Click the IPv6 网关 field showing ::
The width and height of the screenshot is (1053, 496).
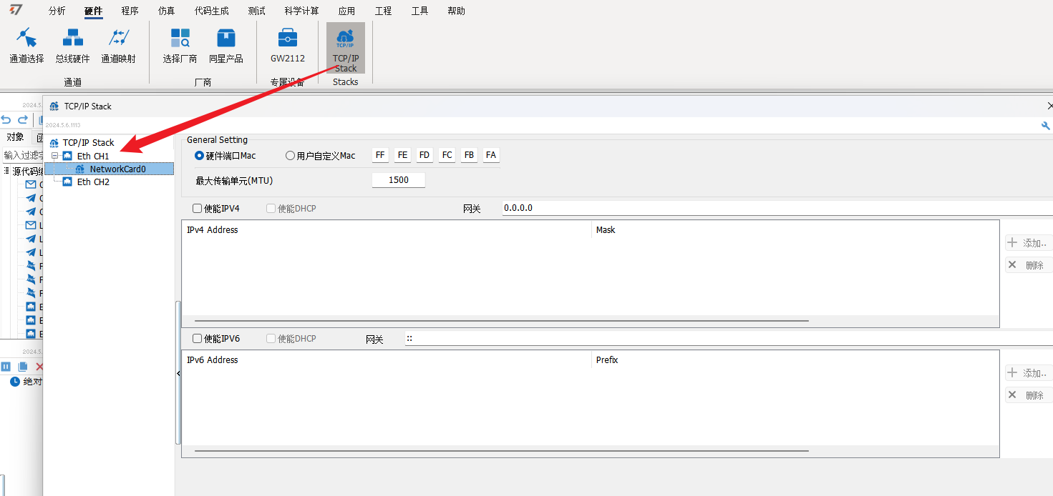coord(729,338)
